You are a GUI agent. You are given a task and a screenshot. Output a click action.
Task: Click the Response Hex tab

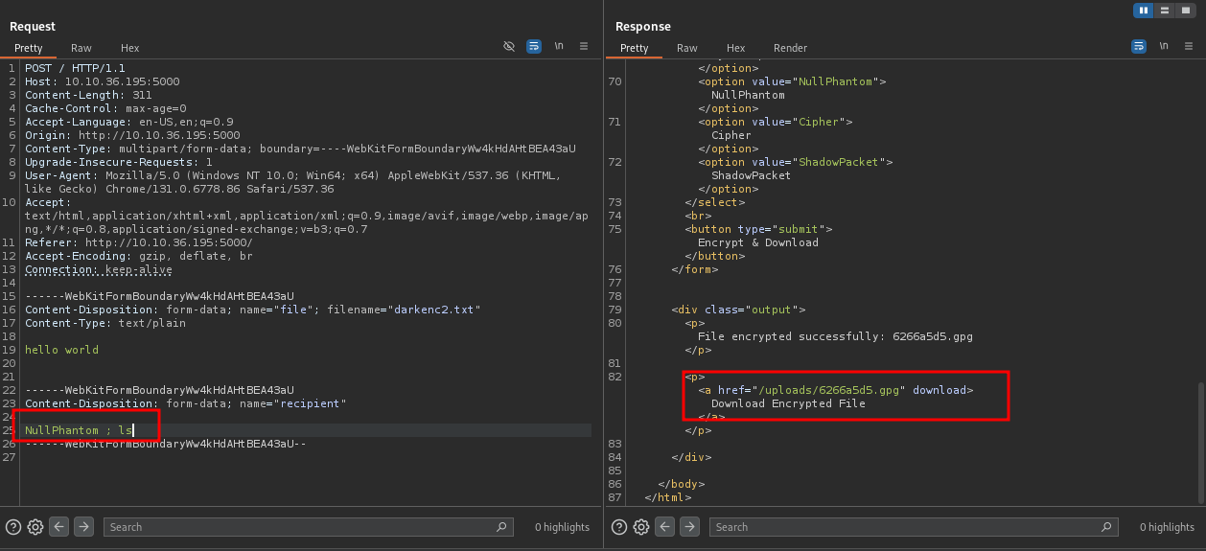[x=735, y=48]
